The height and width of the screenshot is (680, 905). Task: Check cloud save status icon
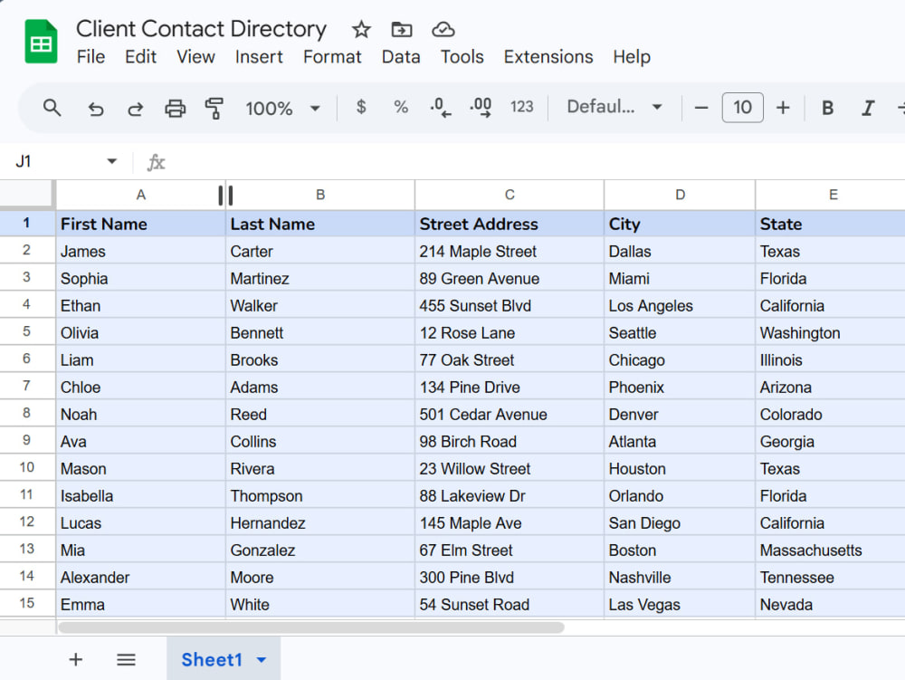pos(443,30)
